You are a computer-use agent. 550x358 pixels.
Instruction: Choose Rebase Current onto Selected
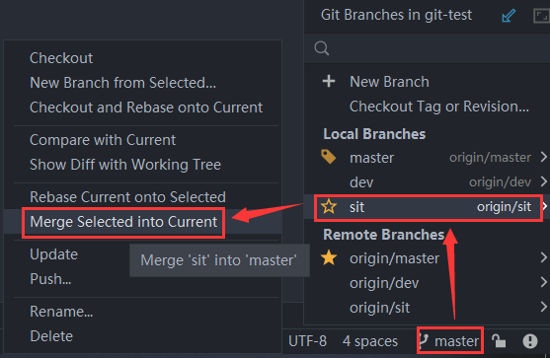pos(127,197)
